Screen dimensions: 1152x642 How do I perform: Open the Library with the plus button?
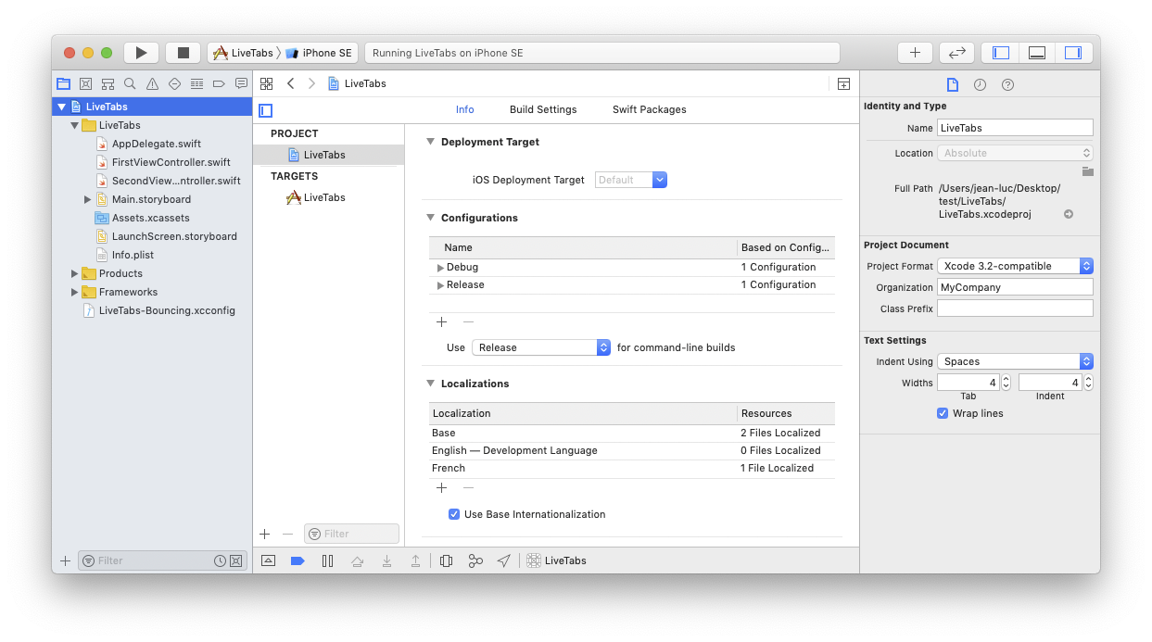[x=915, y=53]
